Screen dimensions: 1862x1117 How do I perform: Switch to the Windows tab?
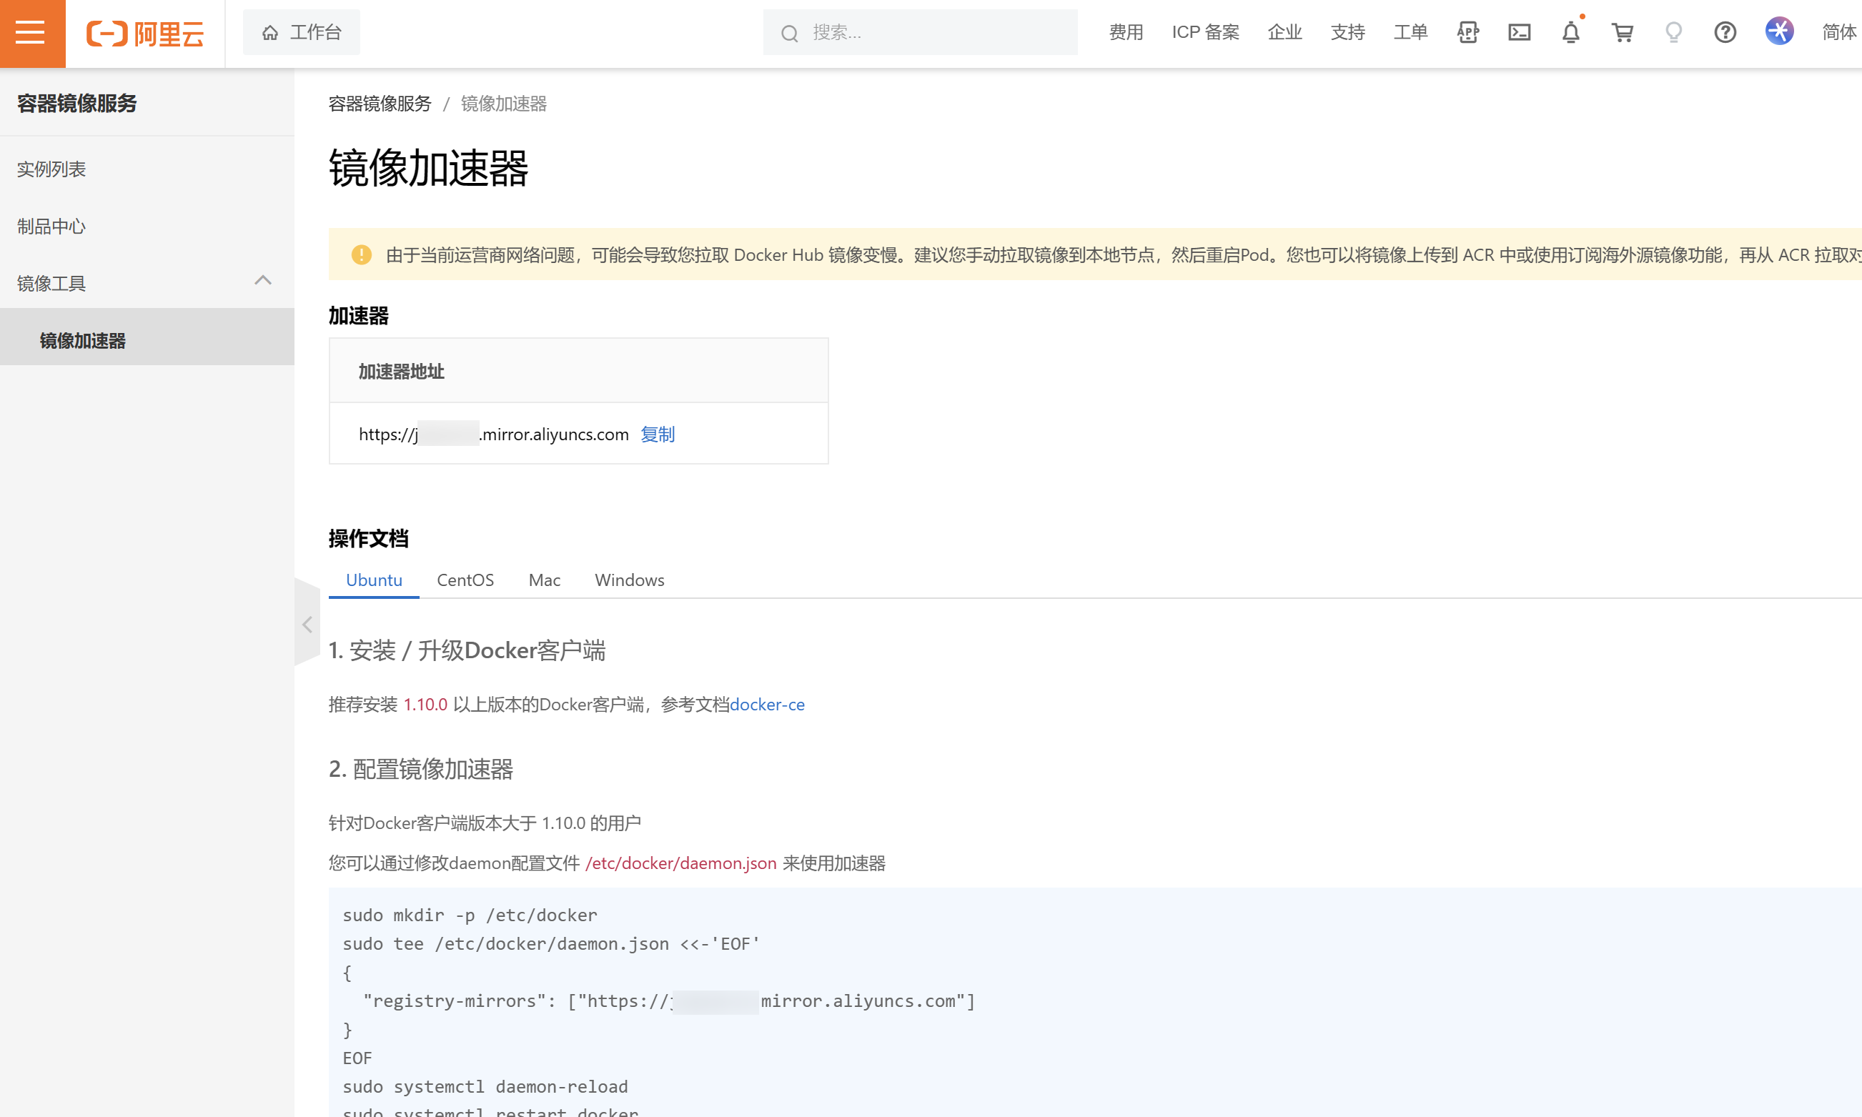(x=629, y=580)
